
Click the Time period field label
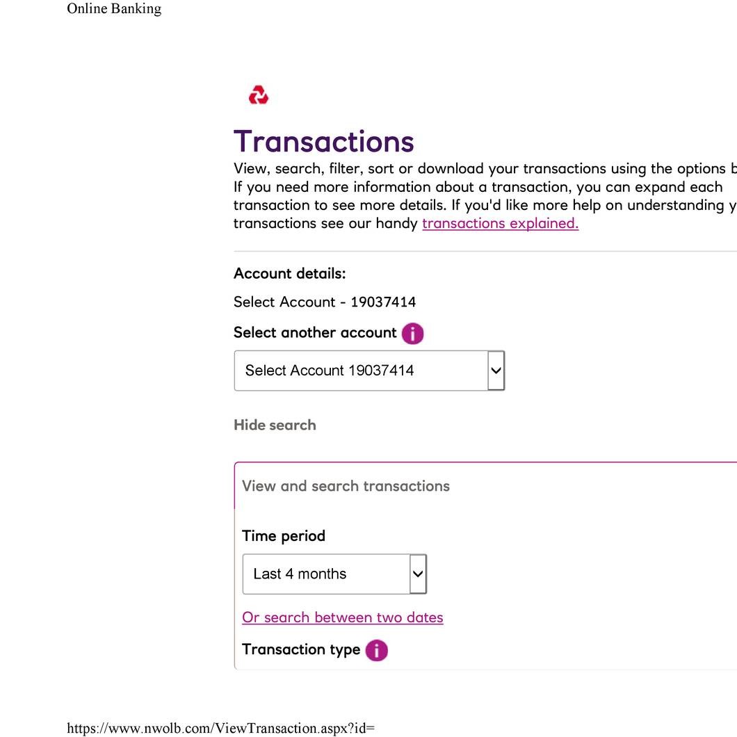pyautogui.click(x=283, y=535)
